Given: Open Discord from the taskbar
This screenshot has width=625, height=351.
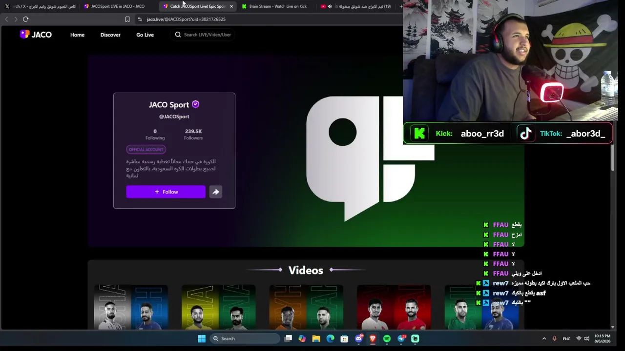Looking at the screenshot, I should click(x=359, y=339).
